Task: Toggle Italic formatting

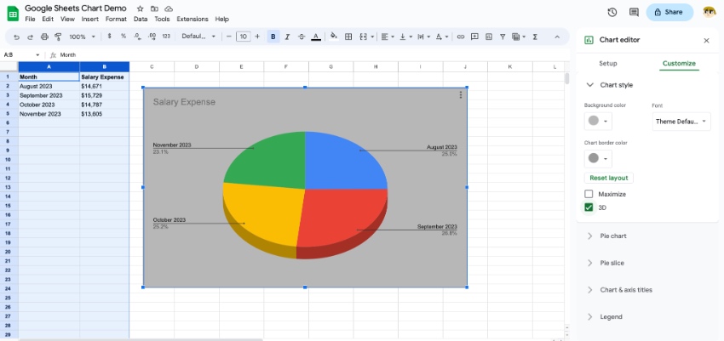Action: (287, 37)
